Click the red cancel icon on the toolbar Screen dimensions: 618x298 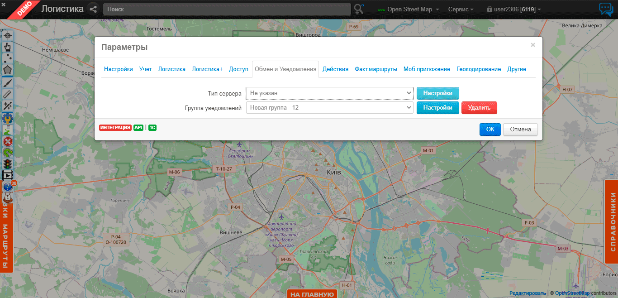[x=8, y=140]
